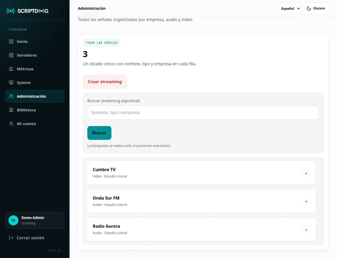Click the System monitor icon
Screen dimensions: 337x258
11,83
